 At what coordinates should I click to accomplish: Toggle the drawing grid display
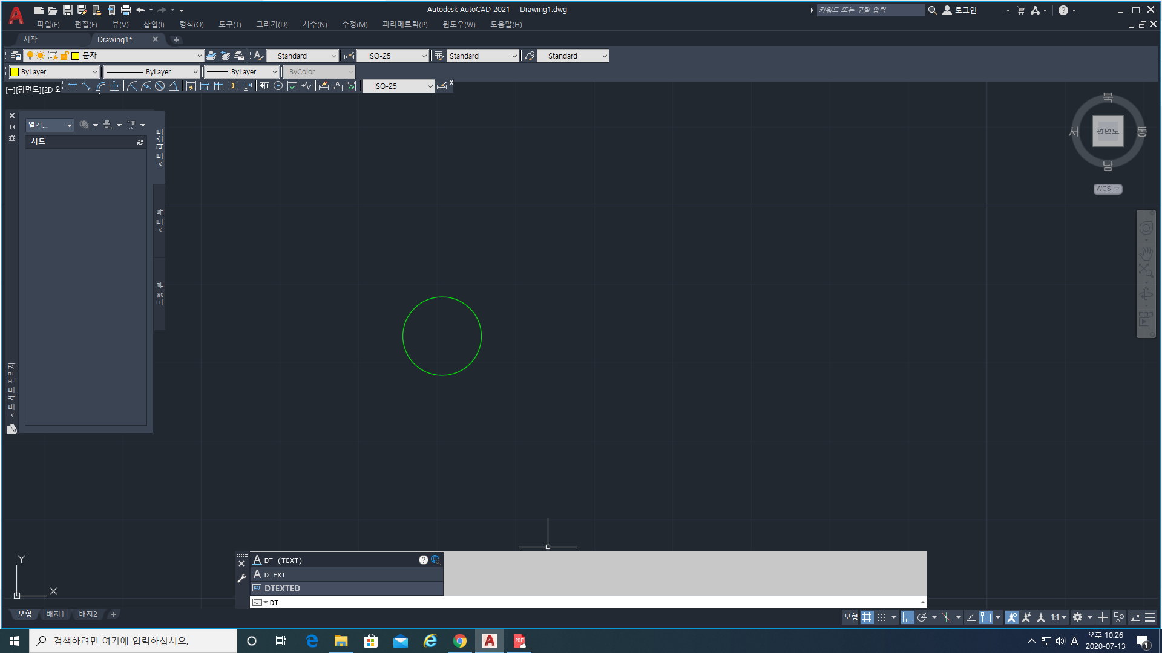867,617
